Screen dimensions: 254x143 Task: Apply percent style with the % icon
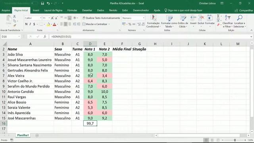pyautogui.click(x=130, y=24)
